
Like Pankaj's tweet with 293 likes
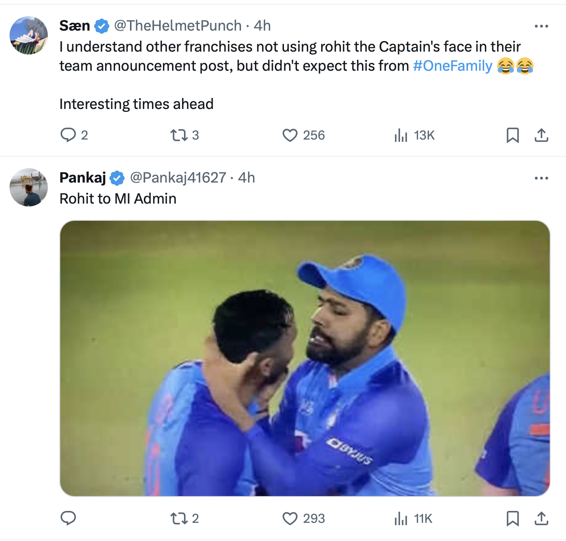tap(290, 519)
